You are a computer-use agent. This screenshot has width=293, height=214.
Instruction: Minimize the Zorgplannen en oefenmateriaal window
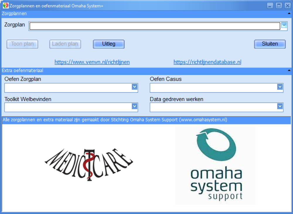pyautogui.click(x=270, y=6)
